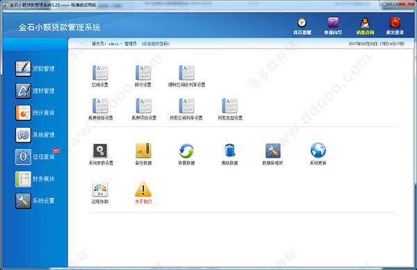
Task: Click the 金石小额贷款管理系统 header title
Action: point(60,27)
